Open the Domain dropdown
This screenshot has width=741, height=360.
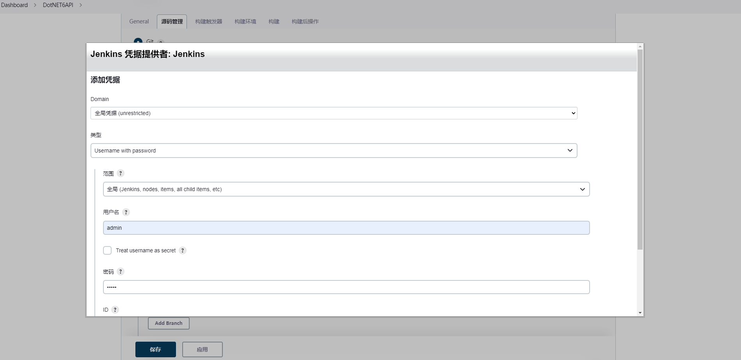[x=334, y=113]
